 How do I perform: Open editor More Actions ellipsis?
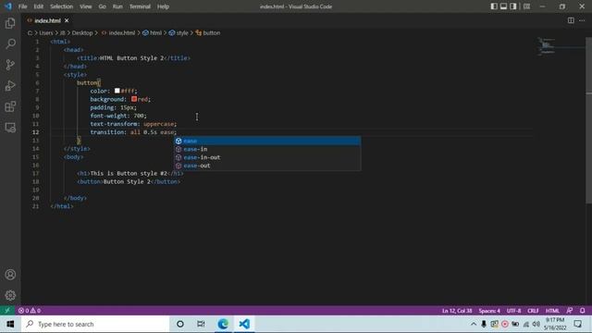[x=582, y=20]
